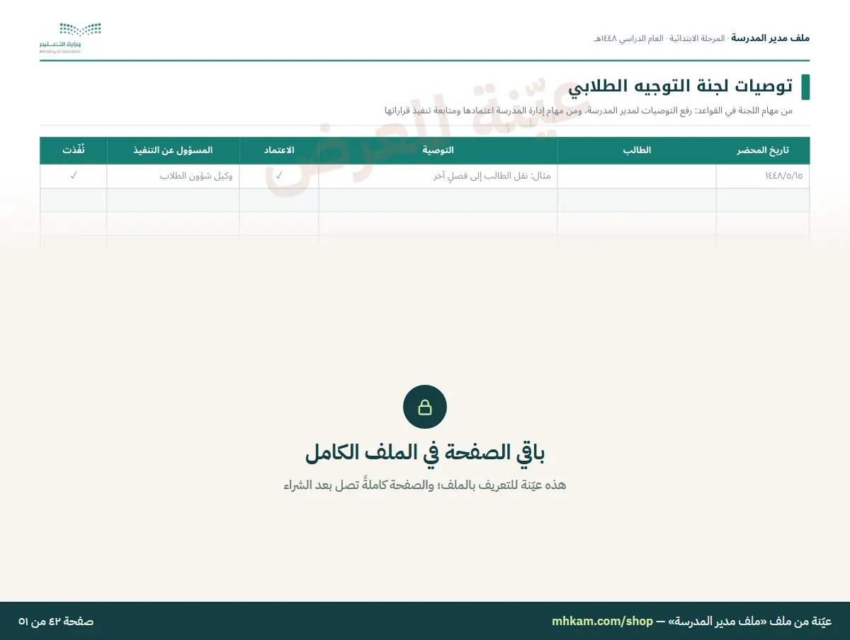Click the checkmark under الاعتماد column
The height and width of the screenshot is (640, 850).
pos(279,176)
